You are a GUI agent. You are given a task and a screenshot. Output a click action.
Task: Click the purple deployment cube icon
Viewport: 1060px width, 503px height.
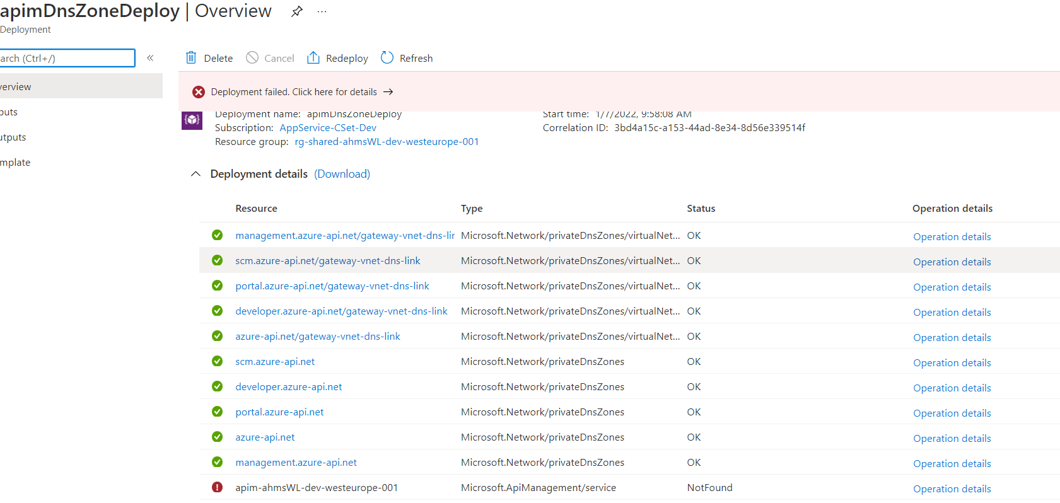coord(192,120)
